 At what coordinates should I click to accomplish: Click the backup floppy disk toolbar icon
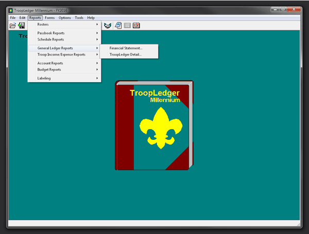click(x=21, y=26)
